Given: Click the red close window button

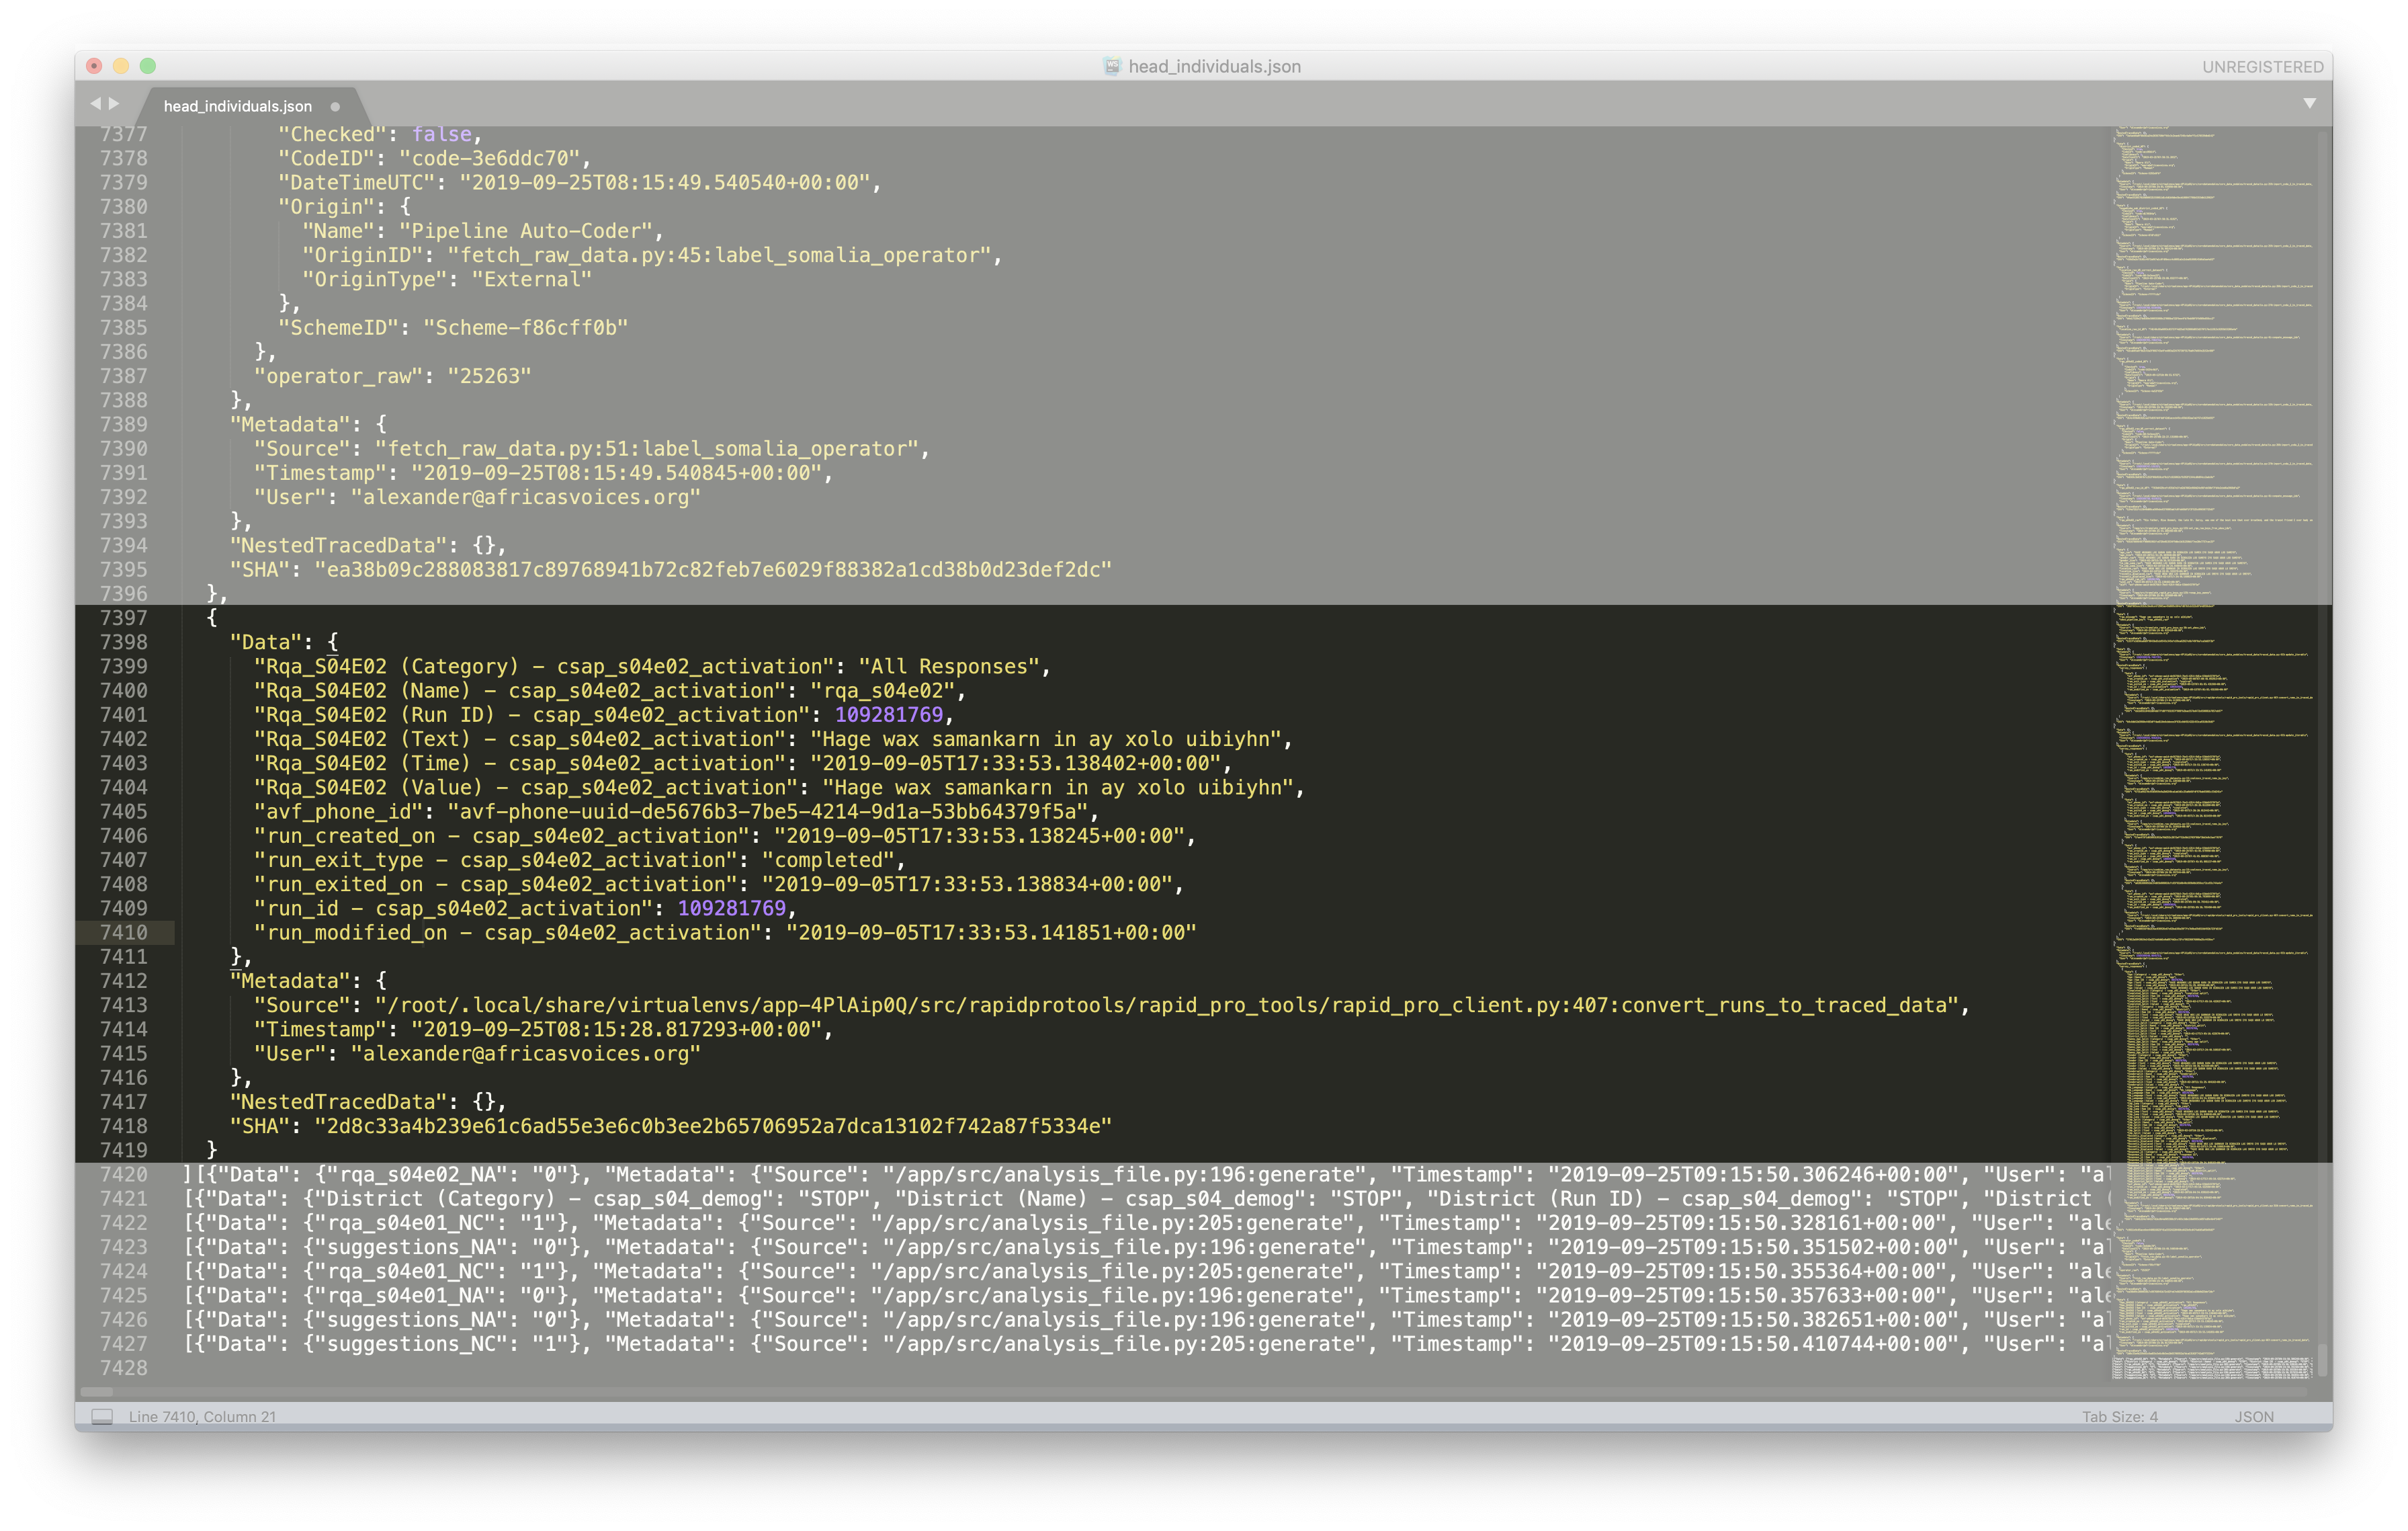Looking at the screenshot, I should pyautogui.click(x=94, y=66).
